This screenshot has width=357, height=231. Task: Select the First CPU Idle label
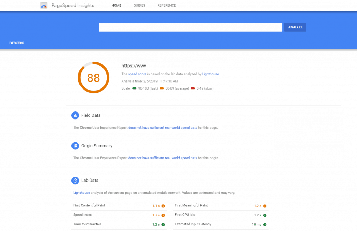coord(185,215)
